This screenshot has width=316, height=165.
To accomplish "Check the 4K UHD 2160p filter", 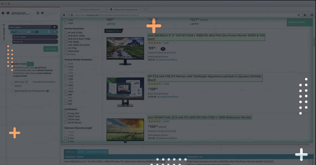I will pyautogui.click(x=66, y=32).
